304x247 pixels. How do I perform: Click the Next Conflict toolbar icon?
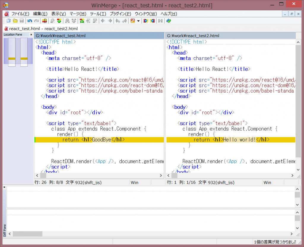click(67, 21)
